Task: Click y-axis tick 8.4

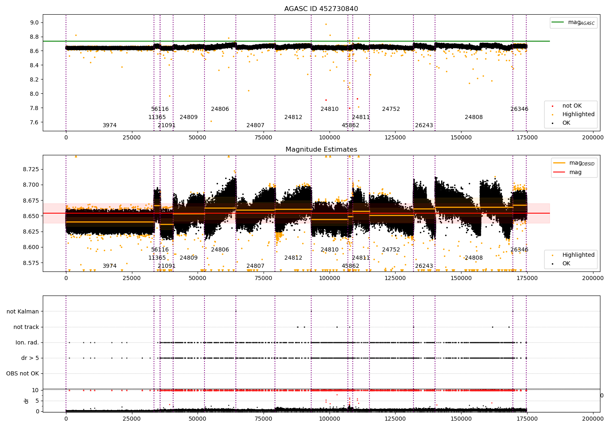Action: pos(34,65)
